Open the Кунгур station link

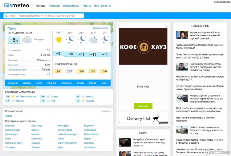[x=89, y=97]
